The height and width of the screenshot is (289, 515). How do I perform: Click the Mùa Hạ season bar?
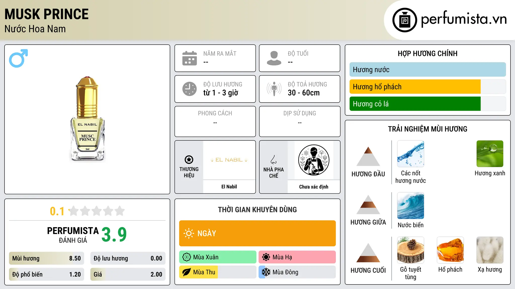tap(297, 257)
